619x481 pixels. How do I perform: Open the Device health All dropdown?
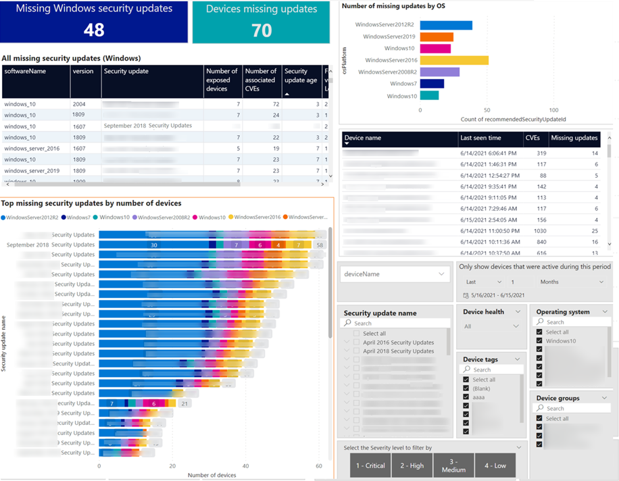pos(491,326)
